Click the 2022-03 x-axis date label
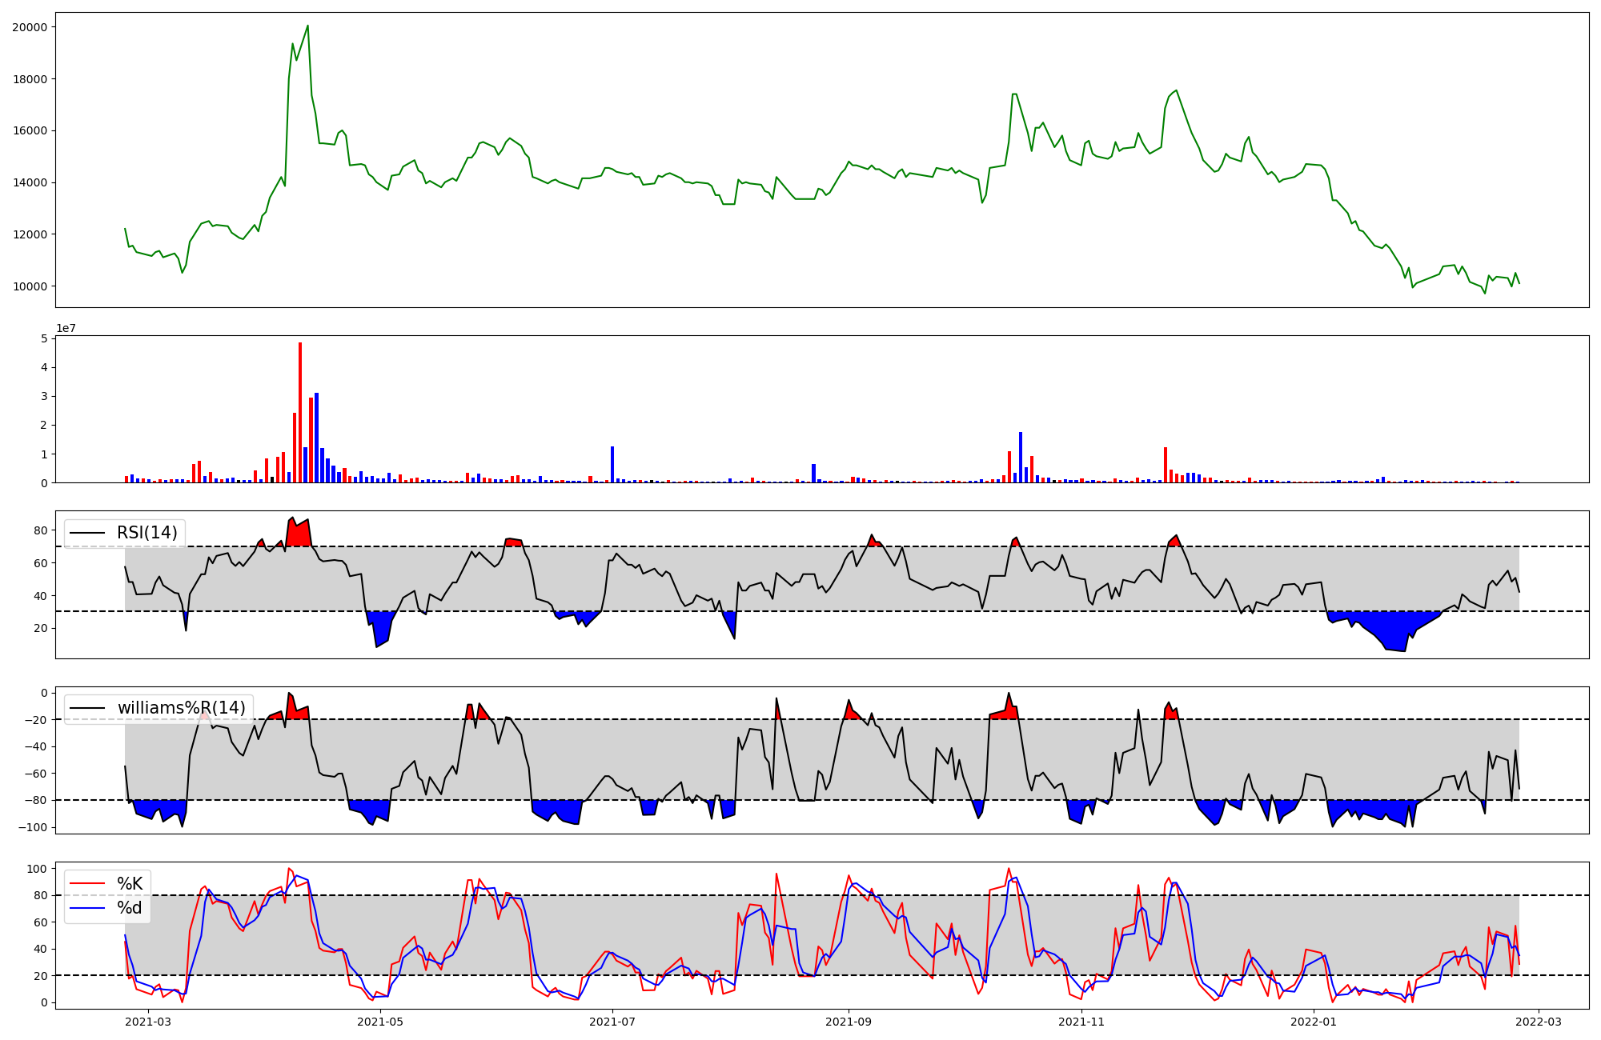 pos(1539,1021)
